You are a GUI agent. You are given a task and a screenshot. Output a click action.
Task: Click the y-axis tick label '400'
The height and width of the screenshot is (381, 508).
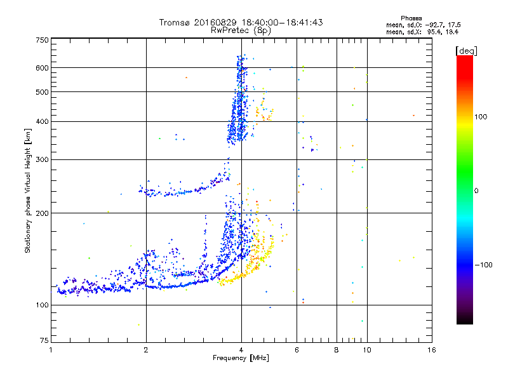point(43,122)
